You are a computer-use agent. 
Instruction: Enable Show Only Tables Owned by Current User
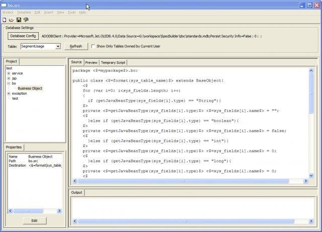point(93,46)
